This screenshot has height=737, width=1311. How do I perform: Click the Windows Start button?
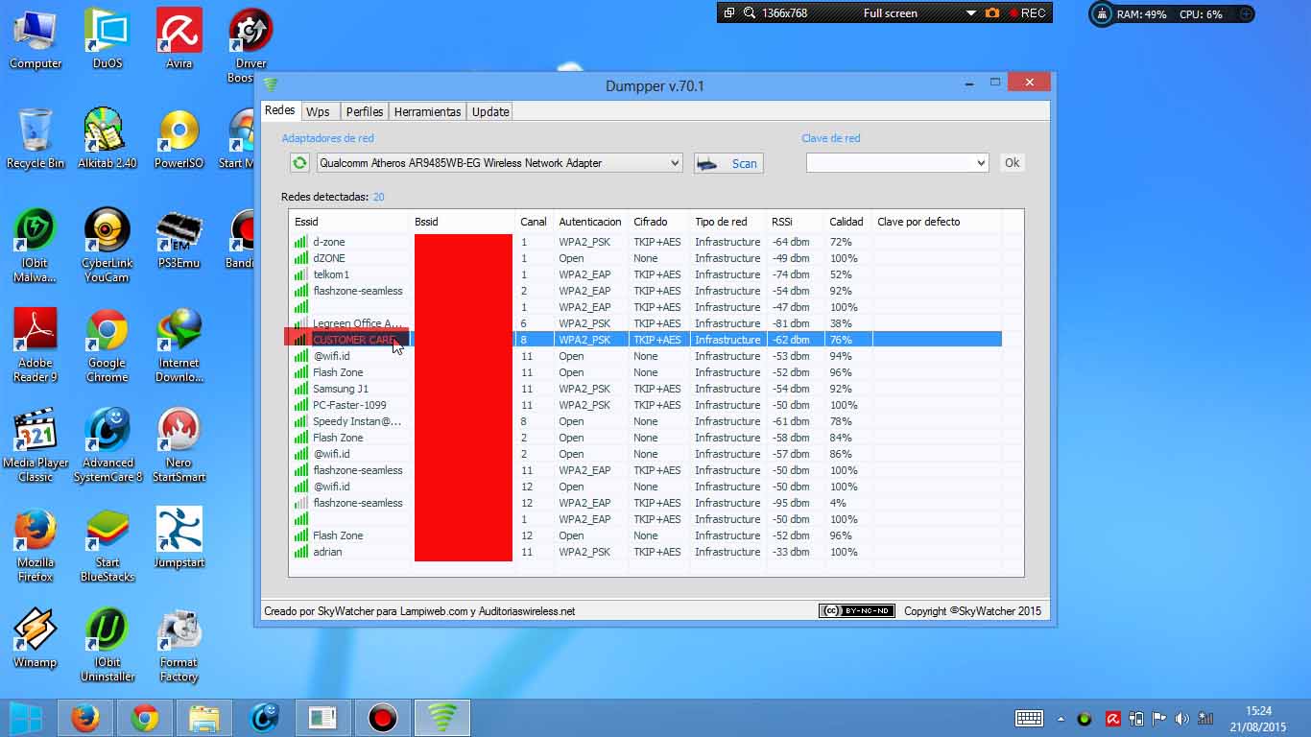point(26,718)
